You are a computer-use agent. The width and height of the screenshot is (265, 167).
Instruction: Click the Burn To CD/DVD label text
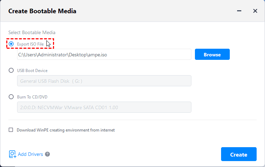click(x=32, y=97)
